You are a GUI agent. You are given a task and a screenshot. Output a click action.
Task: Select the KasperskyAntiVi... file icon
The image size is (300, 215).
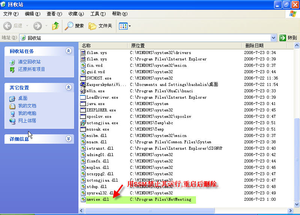[83, 84]
